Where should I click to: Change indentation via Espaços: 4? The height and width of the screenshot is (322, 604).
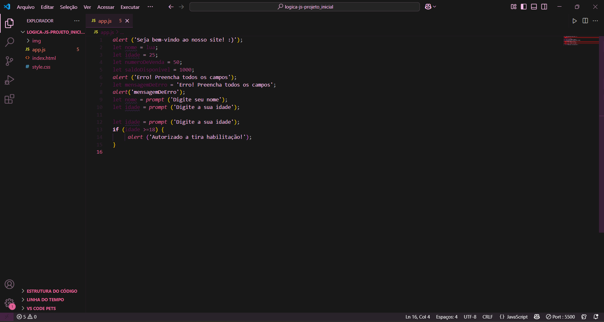tap(447, 317)
